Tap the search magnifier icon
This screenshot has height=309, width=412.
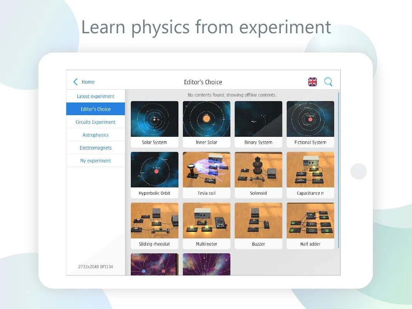click(328, 82)
